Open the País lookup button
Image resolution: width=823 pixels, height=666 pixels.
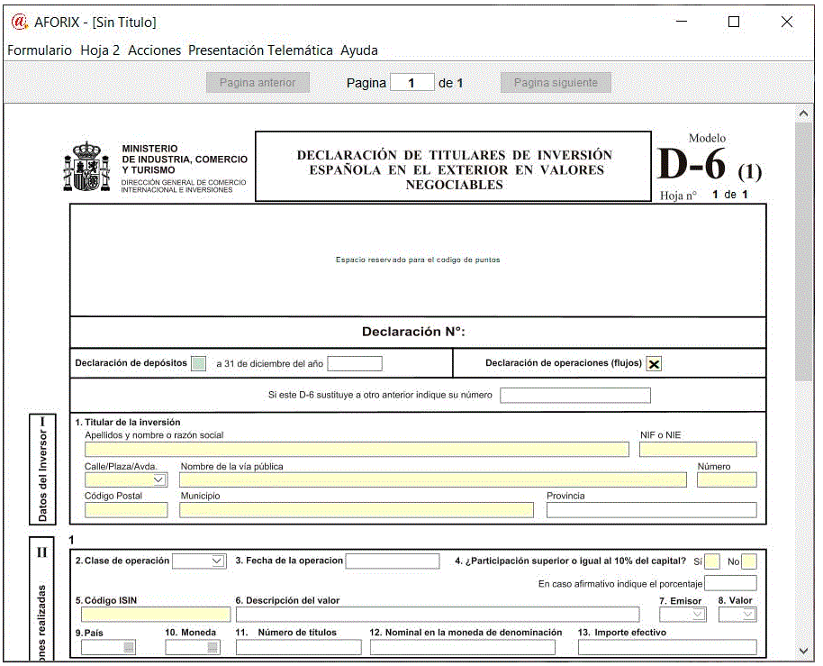pos(129,648)
